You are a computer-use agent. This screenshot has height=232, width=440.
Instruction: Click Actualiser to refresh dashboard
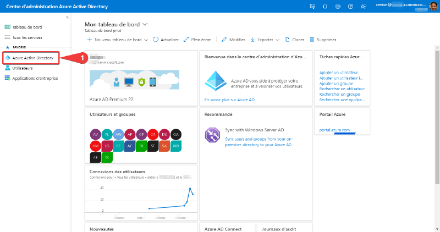point(166,40)
